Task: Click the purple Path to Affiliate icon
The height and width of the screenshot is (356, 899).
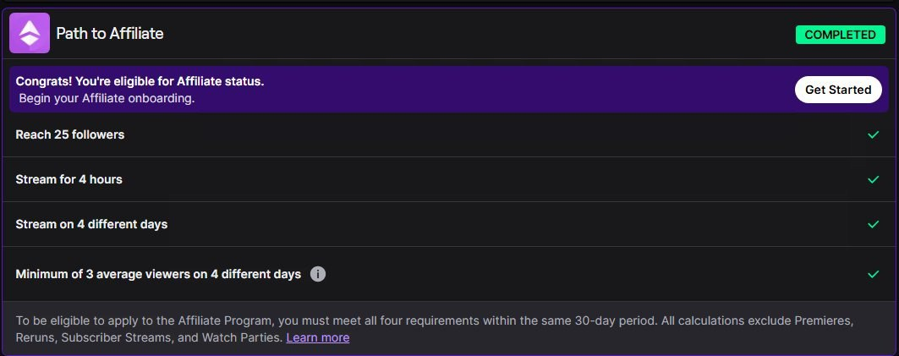Action: tap(30, 34)
